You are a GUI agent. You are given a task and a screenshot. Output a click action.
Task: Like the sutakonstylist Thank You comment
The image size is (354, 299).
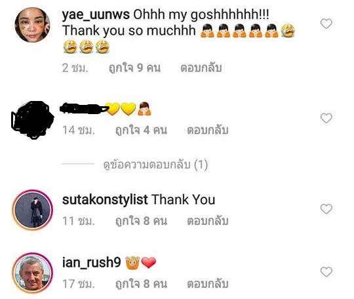(326, 209)
